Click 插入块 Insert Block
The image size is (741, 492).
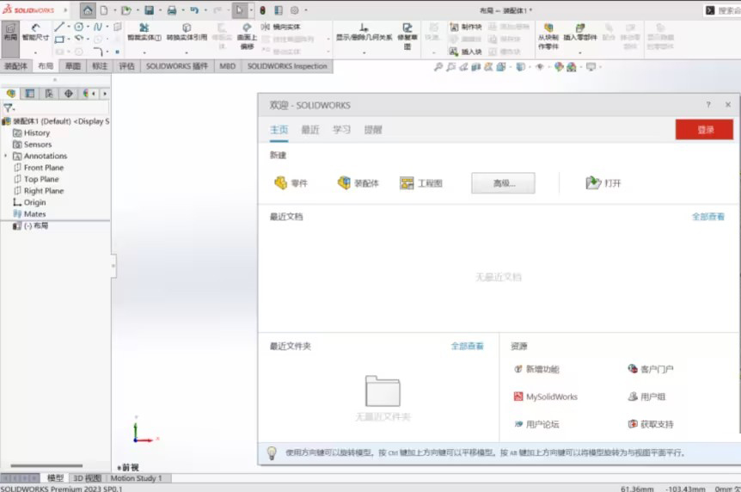465,52
